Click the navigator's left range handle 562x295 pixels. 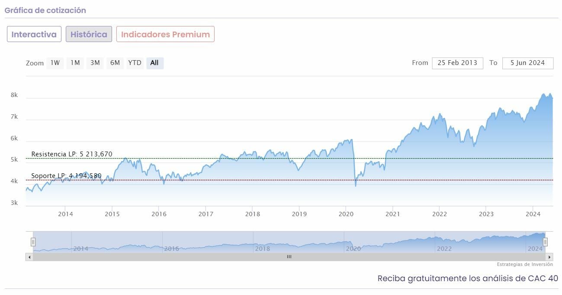click(x=33, y=242)
